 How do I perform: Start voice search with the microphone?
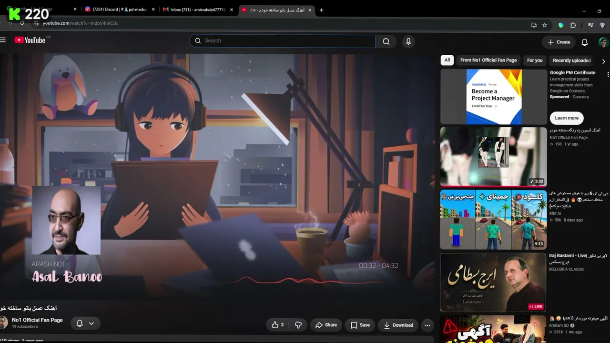coord(408,41)
